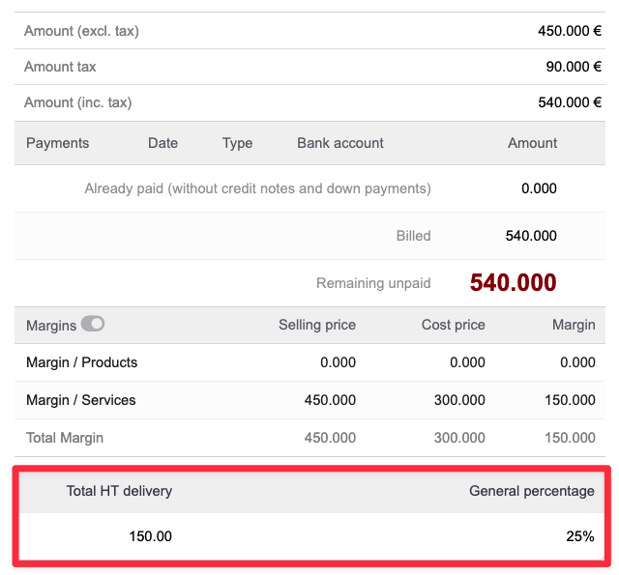Image resolution: width=619 pixels, height=575 pixels.
Task: Select the Margin / Services row label
Action: (80, 400)
